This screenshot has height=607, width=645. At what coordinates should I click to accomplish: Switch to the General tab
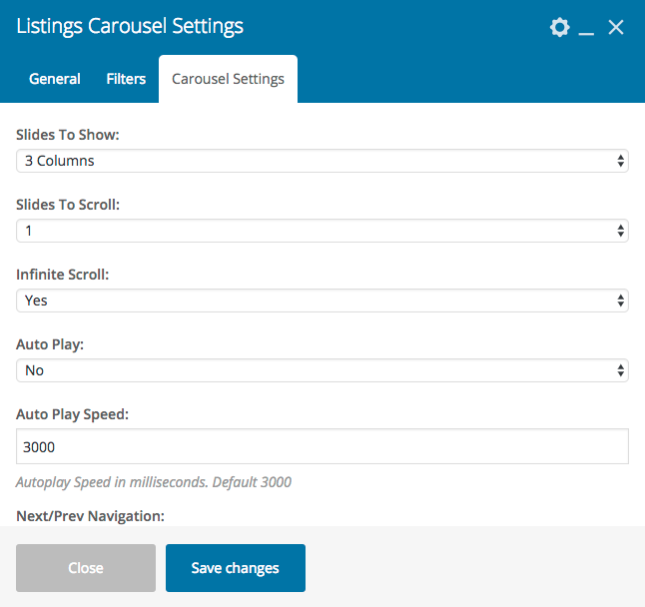[x=55, y=79]
